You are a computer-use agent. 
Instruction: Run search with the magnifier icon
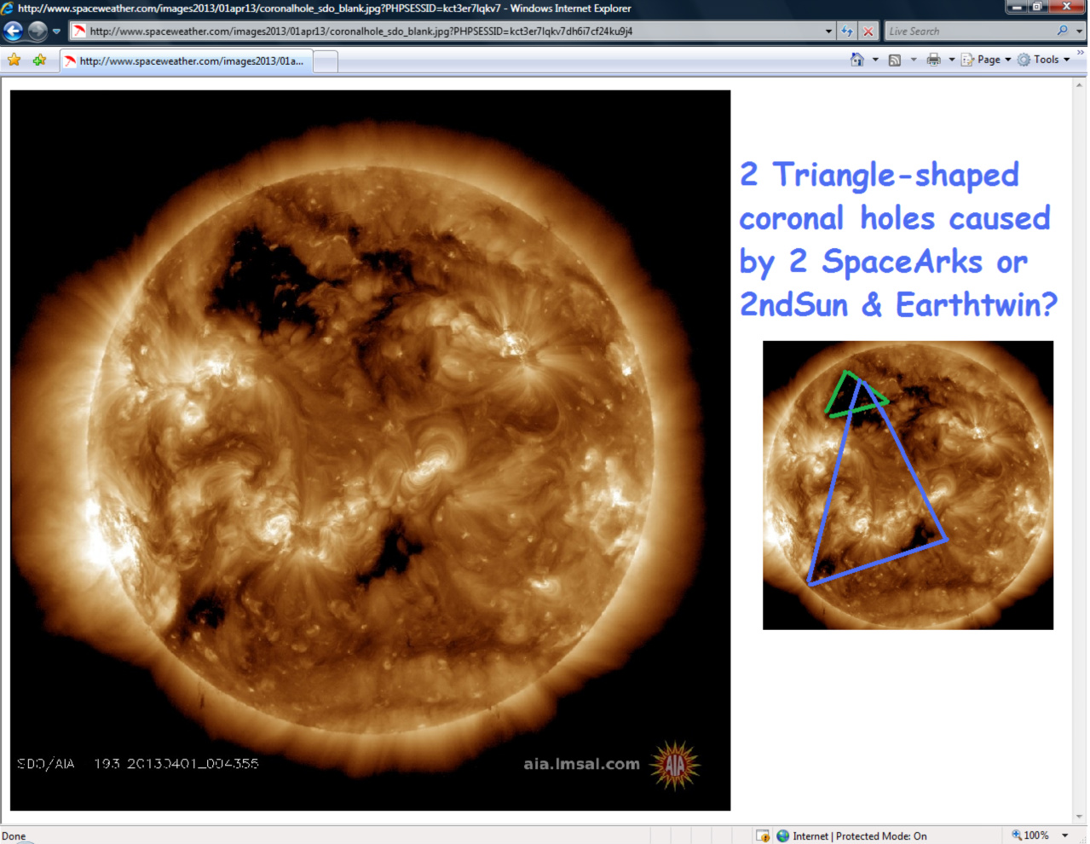pyautogui.click(x=1063, y=31)
